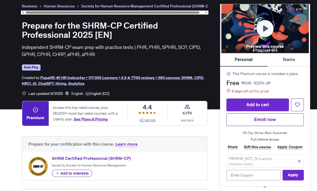Click the struck-through ₱639 original price

[x=246, y=83]
